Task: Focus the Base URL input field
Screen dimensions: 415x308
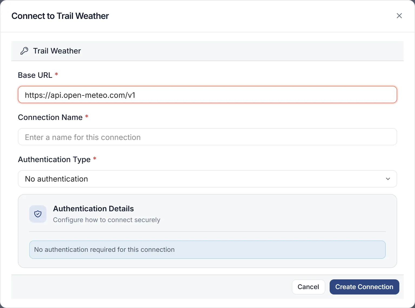Action: [207, 95]
